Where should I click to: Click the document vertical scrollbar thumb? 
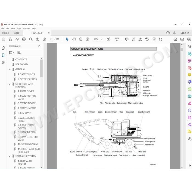point(182,49)
